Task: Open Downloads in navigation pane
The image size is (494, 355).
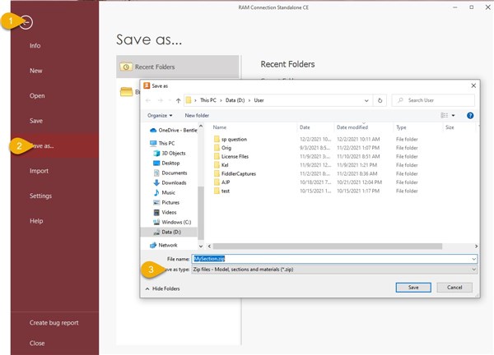Action: coord(170,182)
